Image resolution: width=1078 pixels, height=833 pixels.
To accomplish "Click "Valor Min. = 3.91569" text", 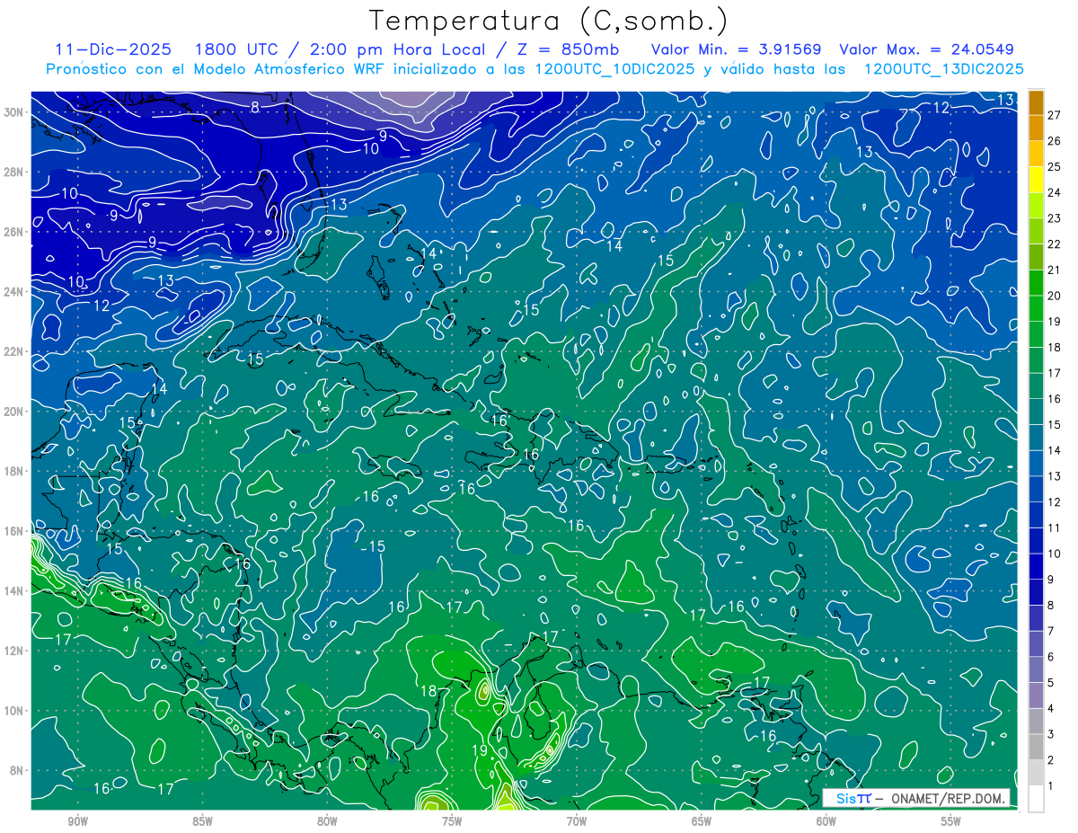I will (737, 49).
